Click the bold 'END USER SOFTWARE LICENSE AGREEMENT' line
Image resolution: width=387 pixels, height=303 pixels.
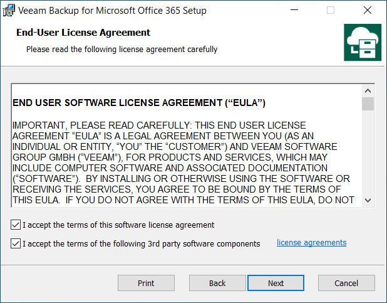pyautogui.click(x=139, y=102)
